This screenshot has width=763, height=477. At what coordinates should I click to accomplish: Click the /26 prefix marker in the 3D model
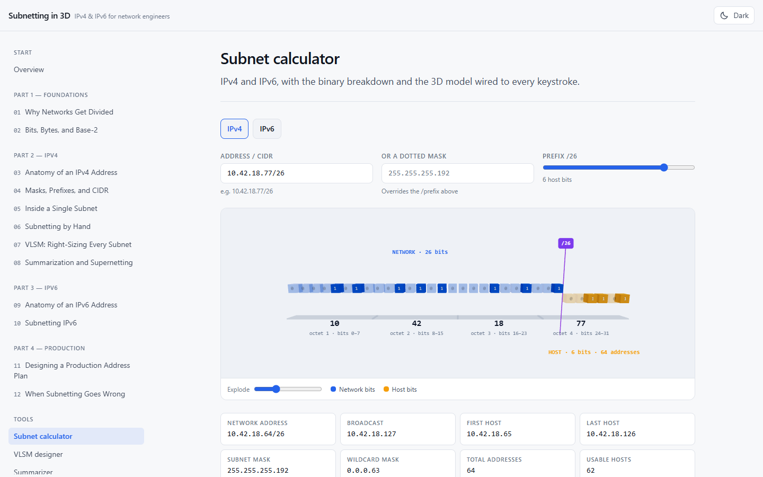tap(566, 243)
